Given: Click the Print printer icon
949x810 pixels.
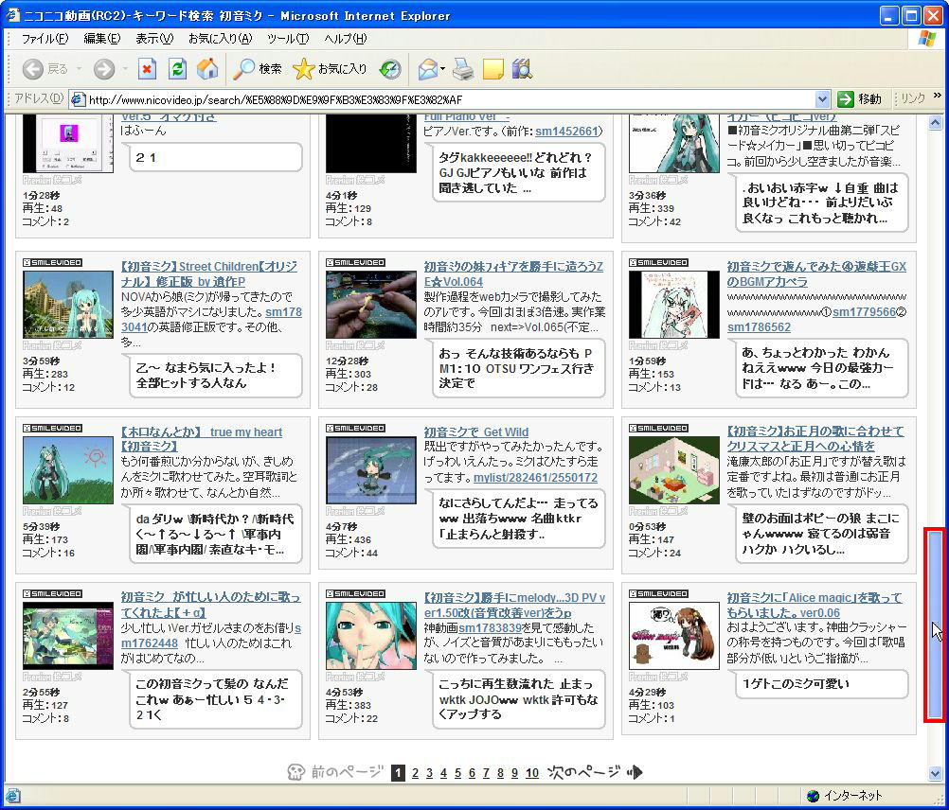Looking at the screenshot, I should 463,69.
